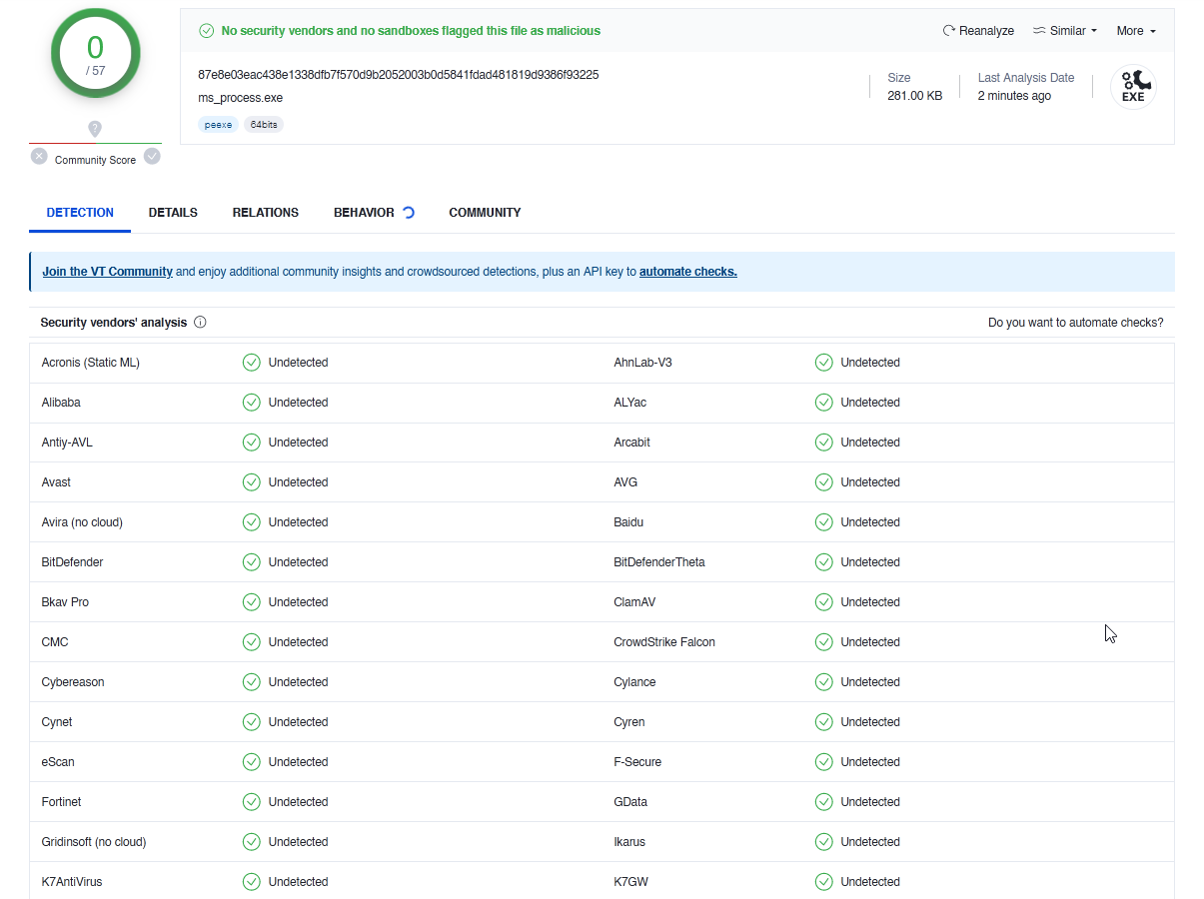
Task: Click the check icon in the AhnLab-V3 row
Action: pos(824,363)
